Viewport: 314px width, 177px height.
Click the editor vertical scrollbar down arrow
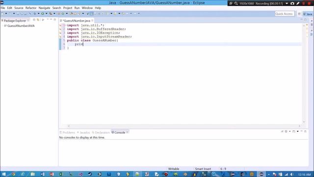click(x=304, y=122)
